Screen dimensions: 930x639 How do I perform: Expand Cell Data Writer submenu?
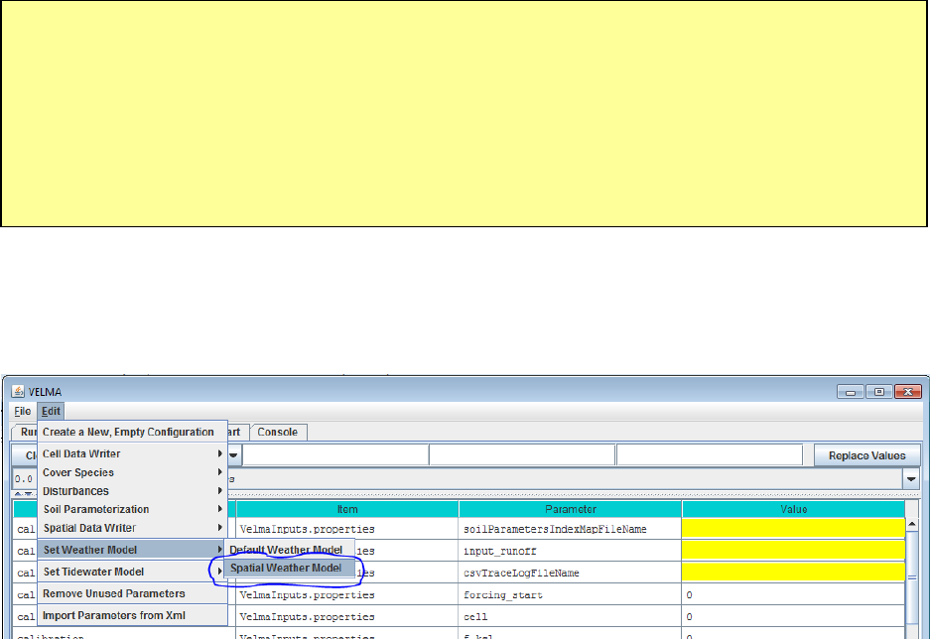coord(132,453)
